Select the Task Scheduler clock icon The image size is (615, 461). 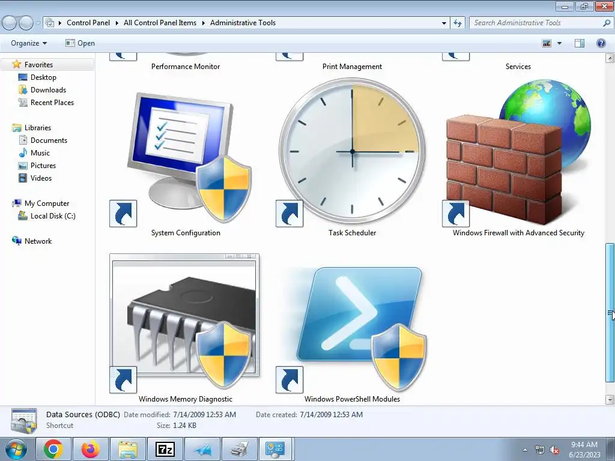click(352, 151)
